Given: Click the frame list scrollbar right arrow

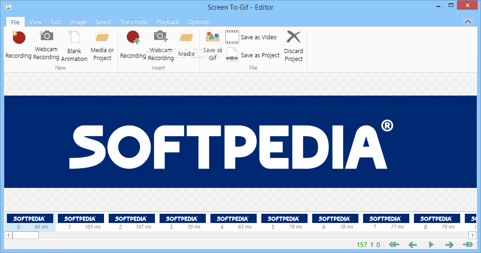Looking at the screenshot, I should [472, 235].
